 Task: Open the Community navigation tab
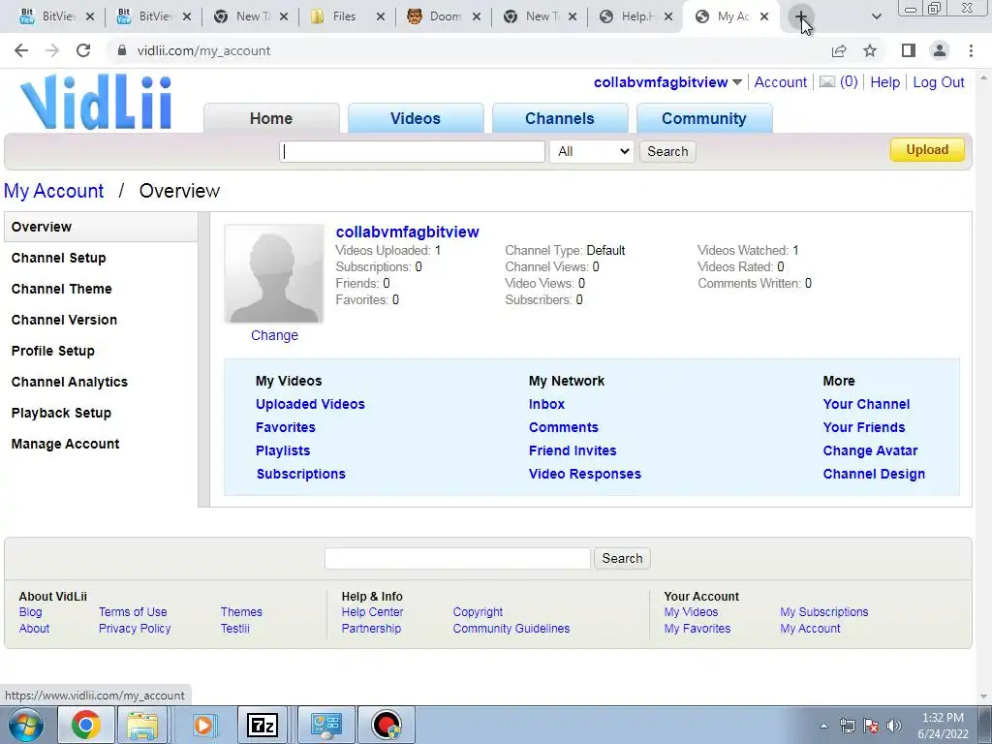click(x=704, y=118)
